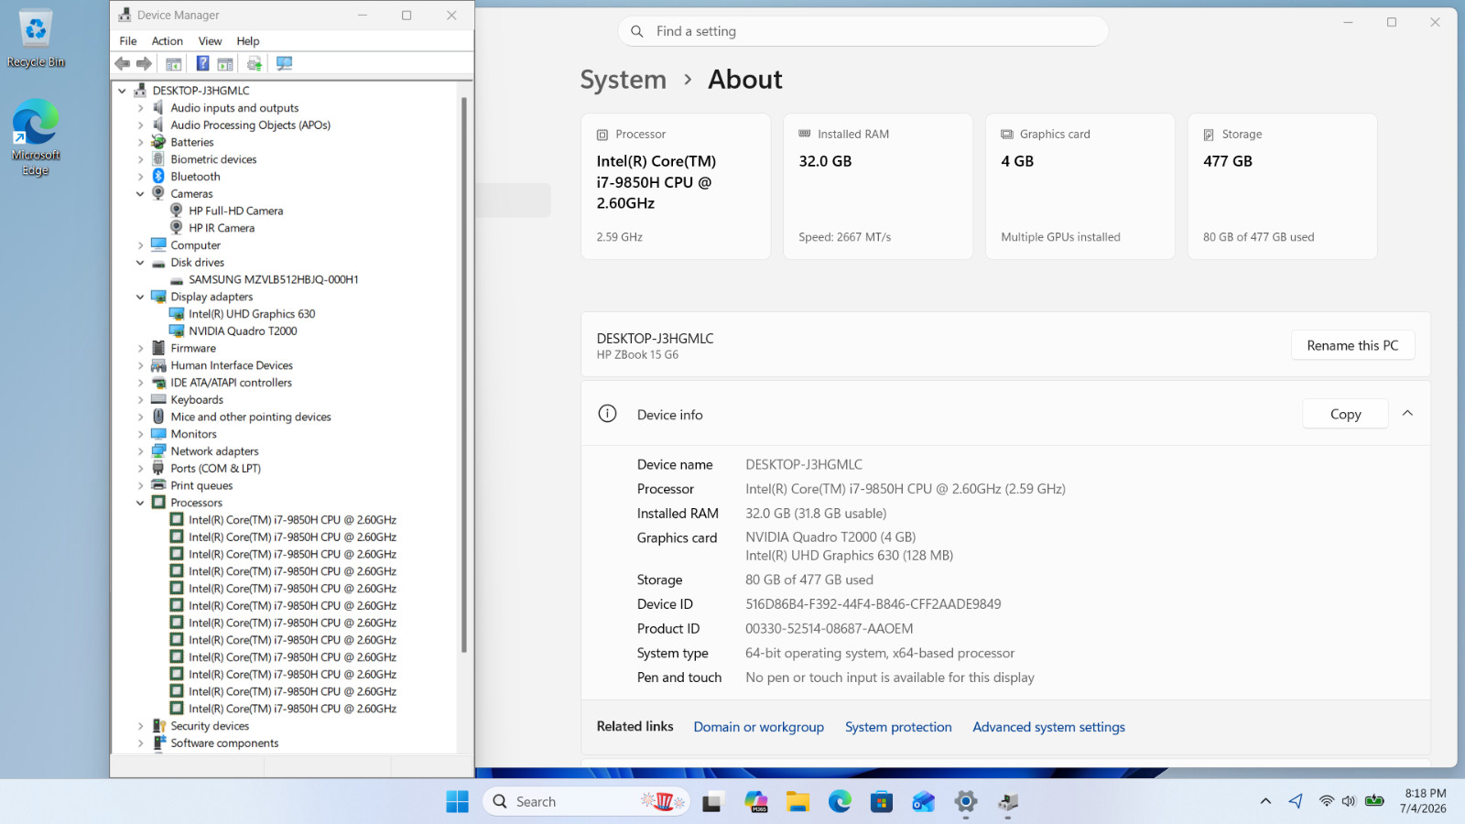Select the Keyboards category icon
Viewport: 1465px width, 824px height.
(x=158, y=399)
